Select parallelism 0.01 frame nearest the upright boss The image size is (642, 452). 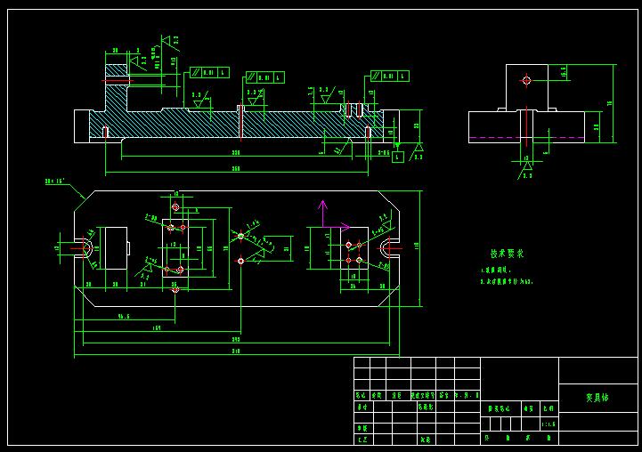point(209,73)
